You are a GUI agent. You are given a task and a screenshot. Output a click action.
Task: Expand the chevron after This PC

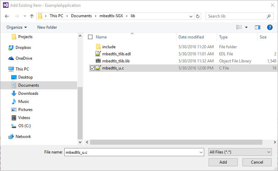(x=67, y=16)
